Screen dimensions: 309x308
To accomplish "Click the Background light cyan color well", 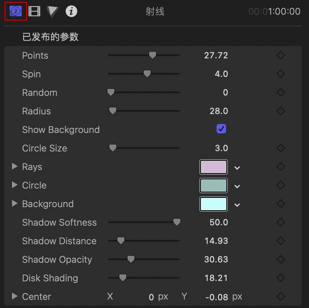I will click(213, 204).
